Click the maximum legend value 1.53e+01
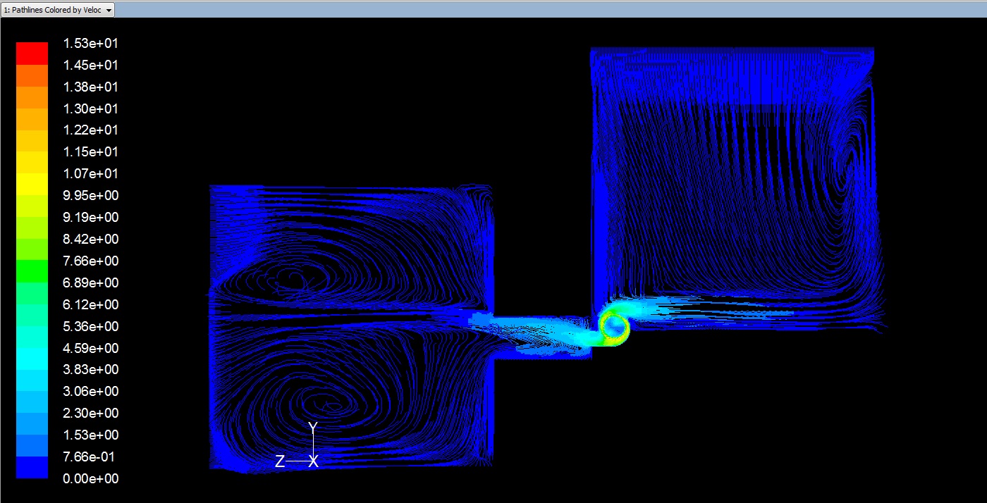Viewport: 987px width, 503px height. [90, 44]
